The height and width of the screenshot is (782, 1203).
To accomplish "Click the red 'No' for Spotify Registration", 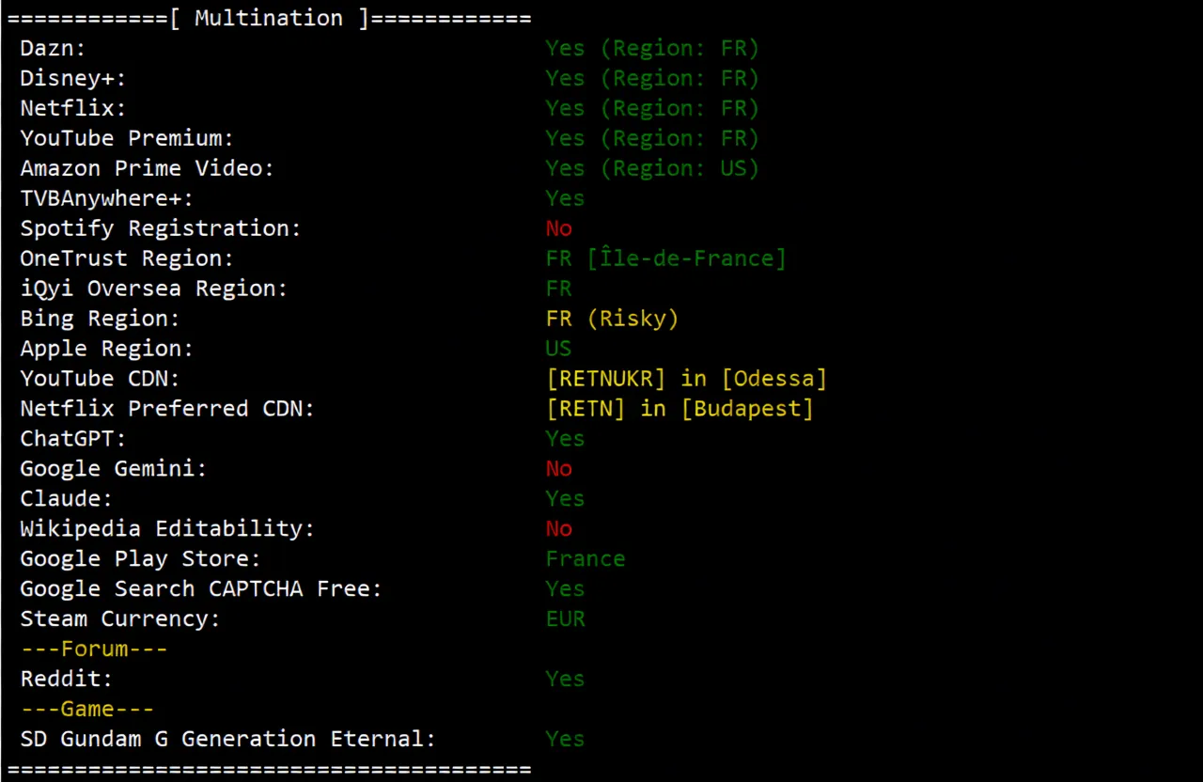I will click(x=558, y=228).
